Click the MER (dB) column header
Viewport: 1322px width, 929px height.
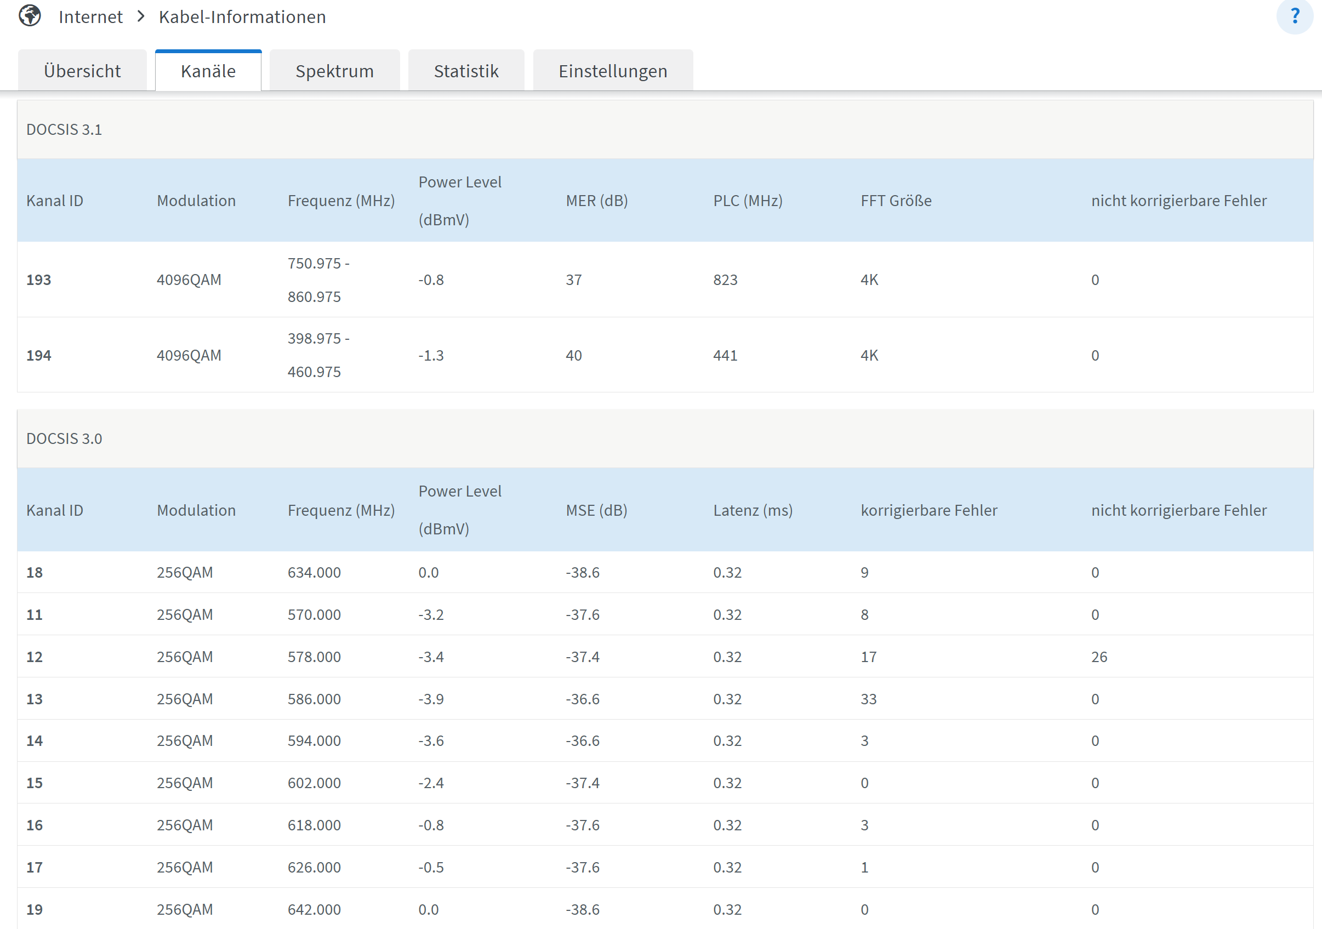tap(596, 201)
